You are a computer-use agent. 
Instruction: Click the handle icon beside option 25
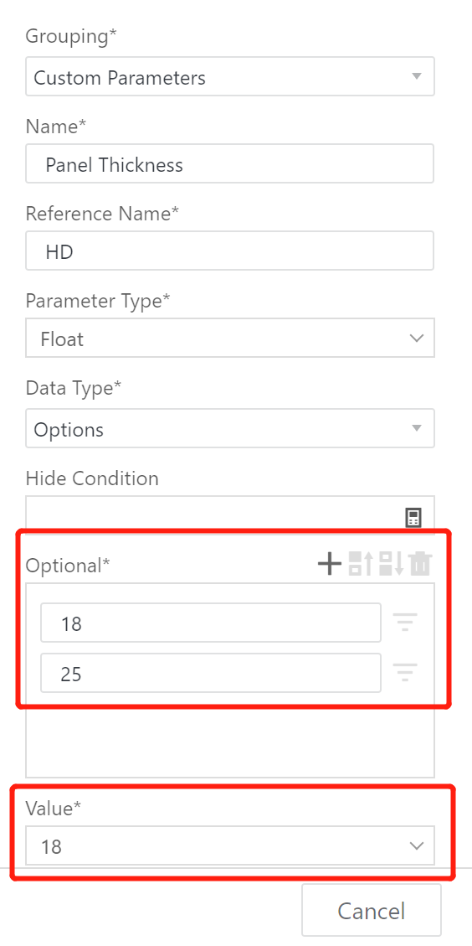click(x=405, y=672)
